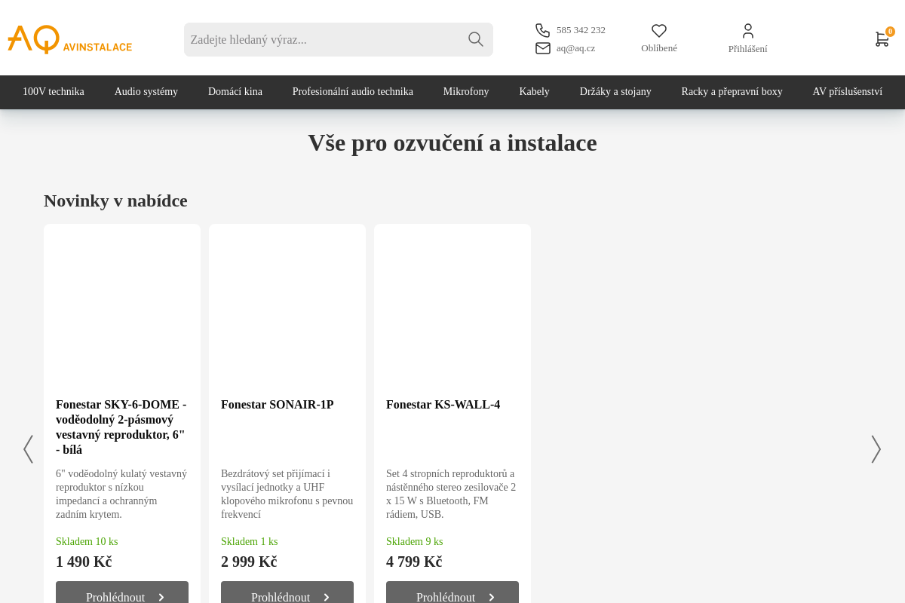Click the 'Skladem 1 ks' stock label

[250, 542]
